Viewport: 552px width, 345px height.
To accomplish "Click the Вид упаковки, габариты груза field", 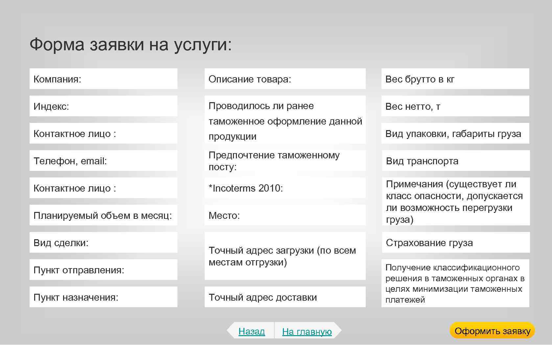I will point(455,133).
